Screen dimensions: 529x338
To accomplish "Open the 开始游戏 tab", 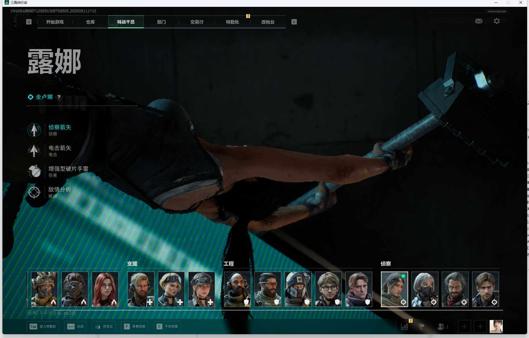I will point(55,22).
